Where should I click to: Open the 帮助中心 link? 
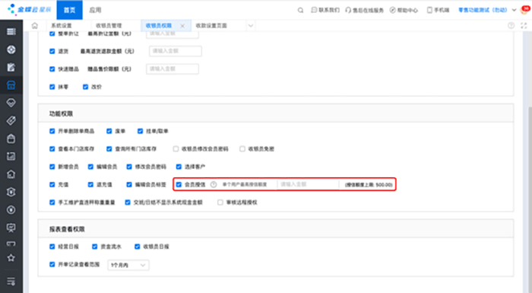(404, 10)
